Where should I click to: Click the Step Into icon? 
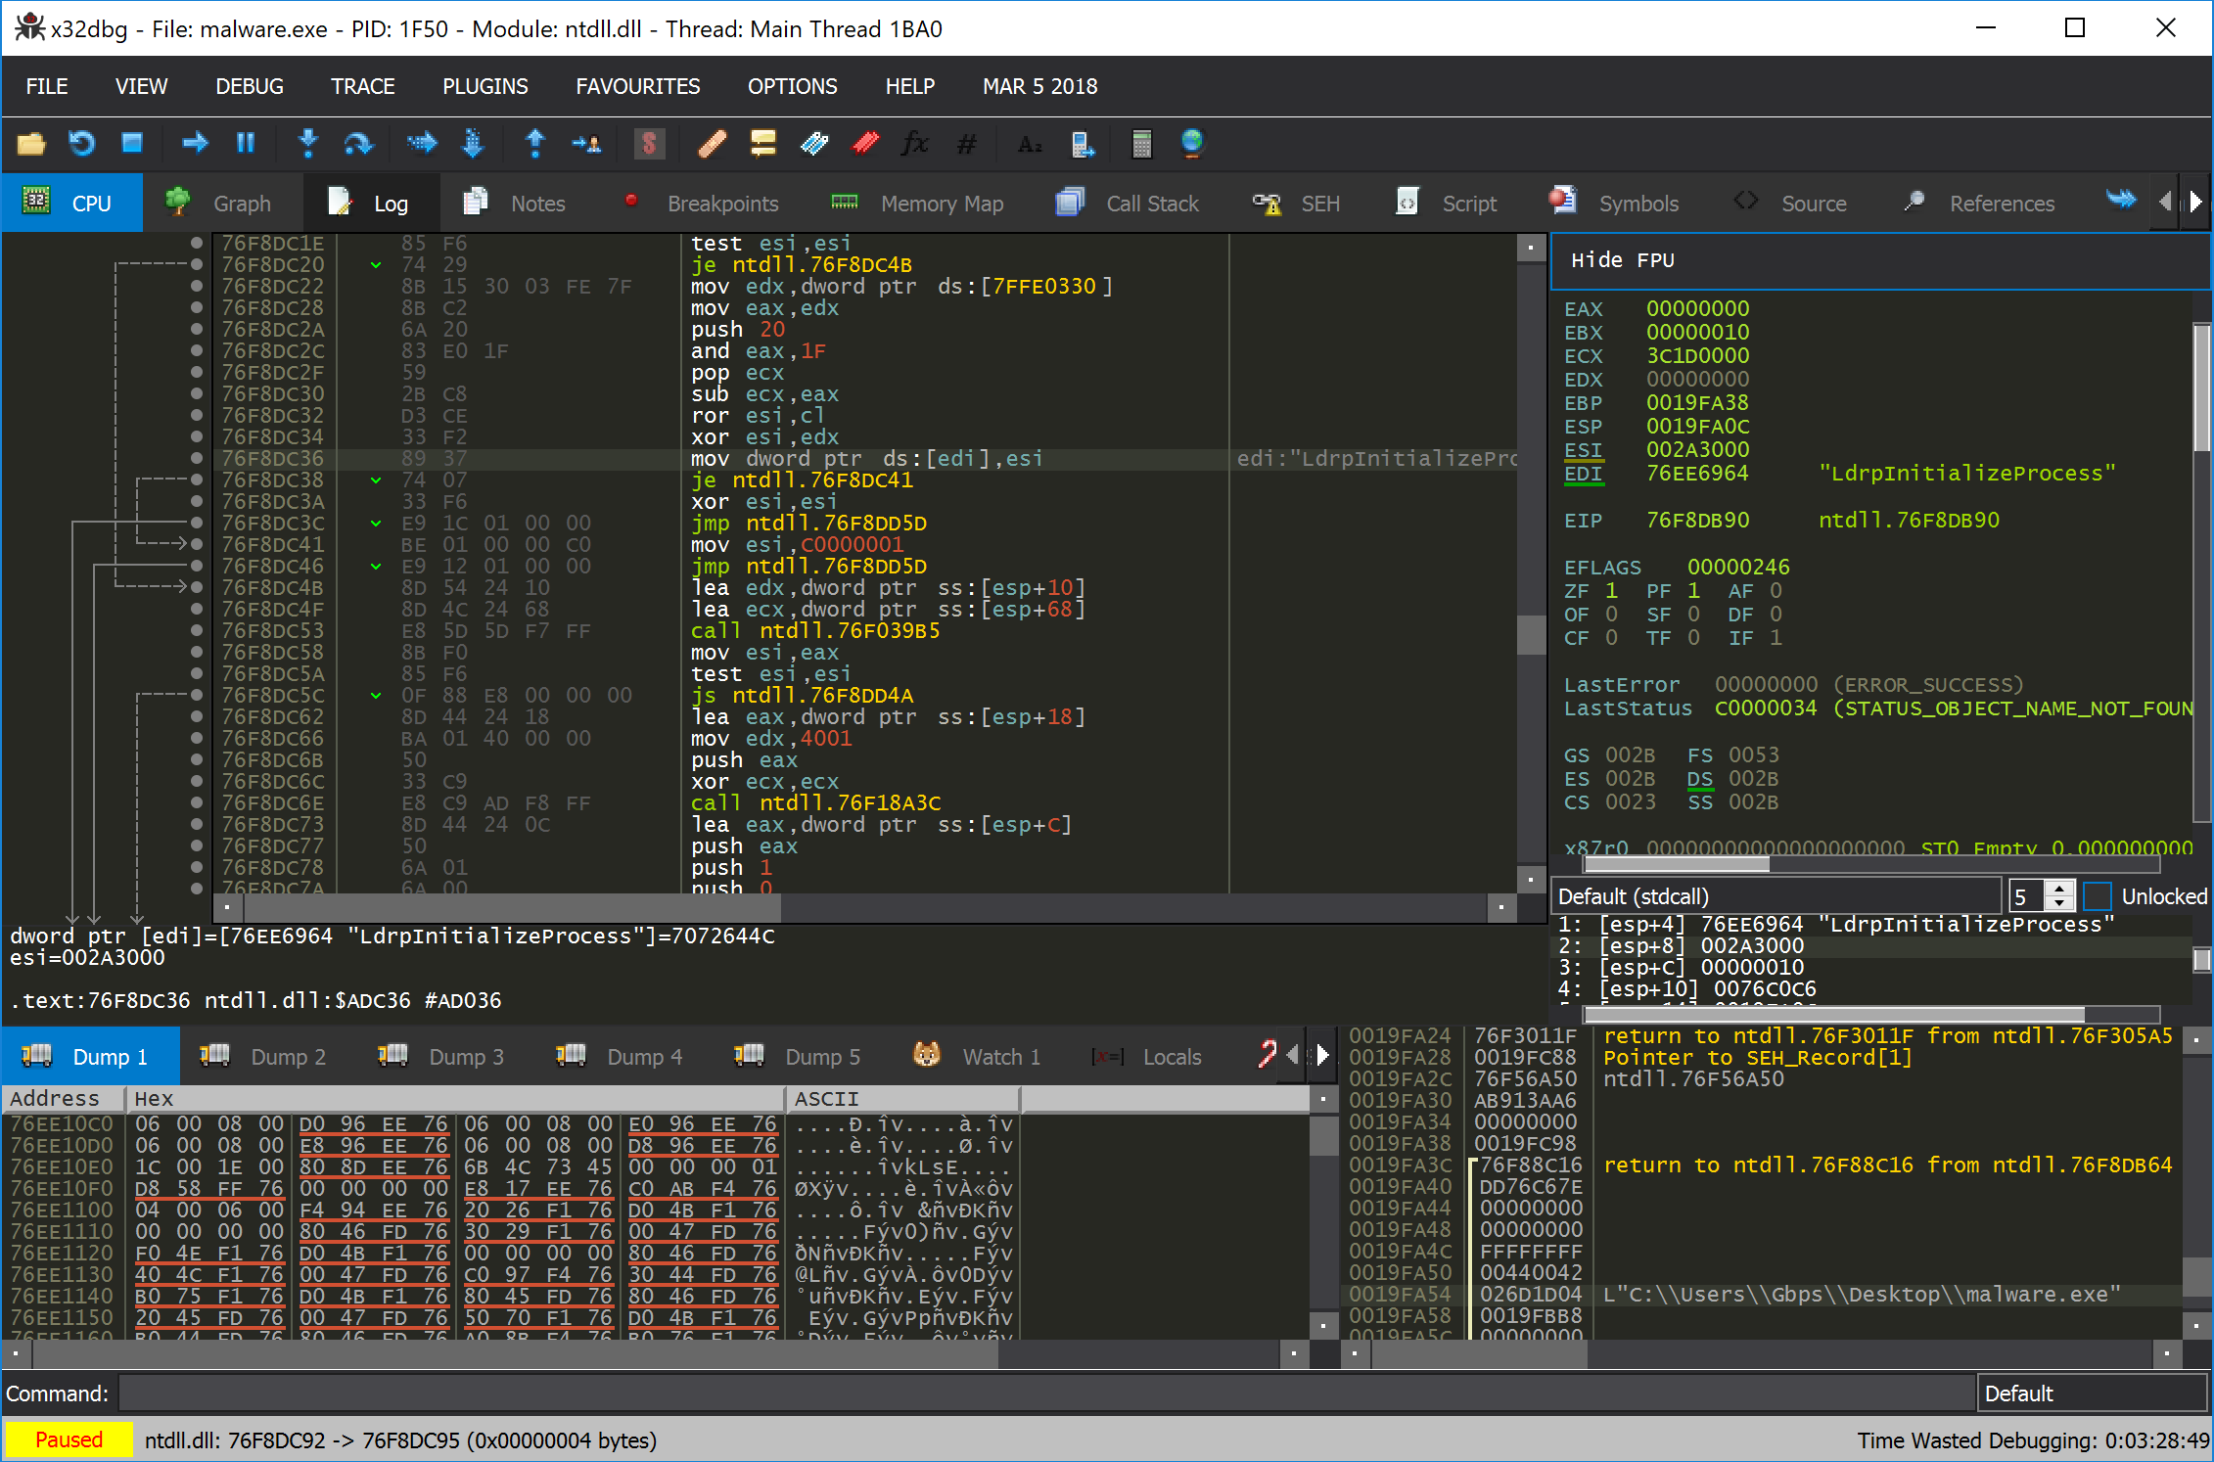pos(308,145)
